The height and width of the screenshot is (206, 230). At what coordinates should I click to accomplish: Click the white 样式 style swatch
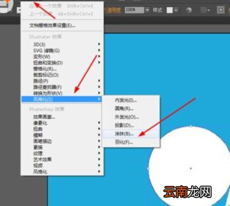(x=170, y=10)
